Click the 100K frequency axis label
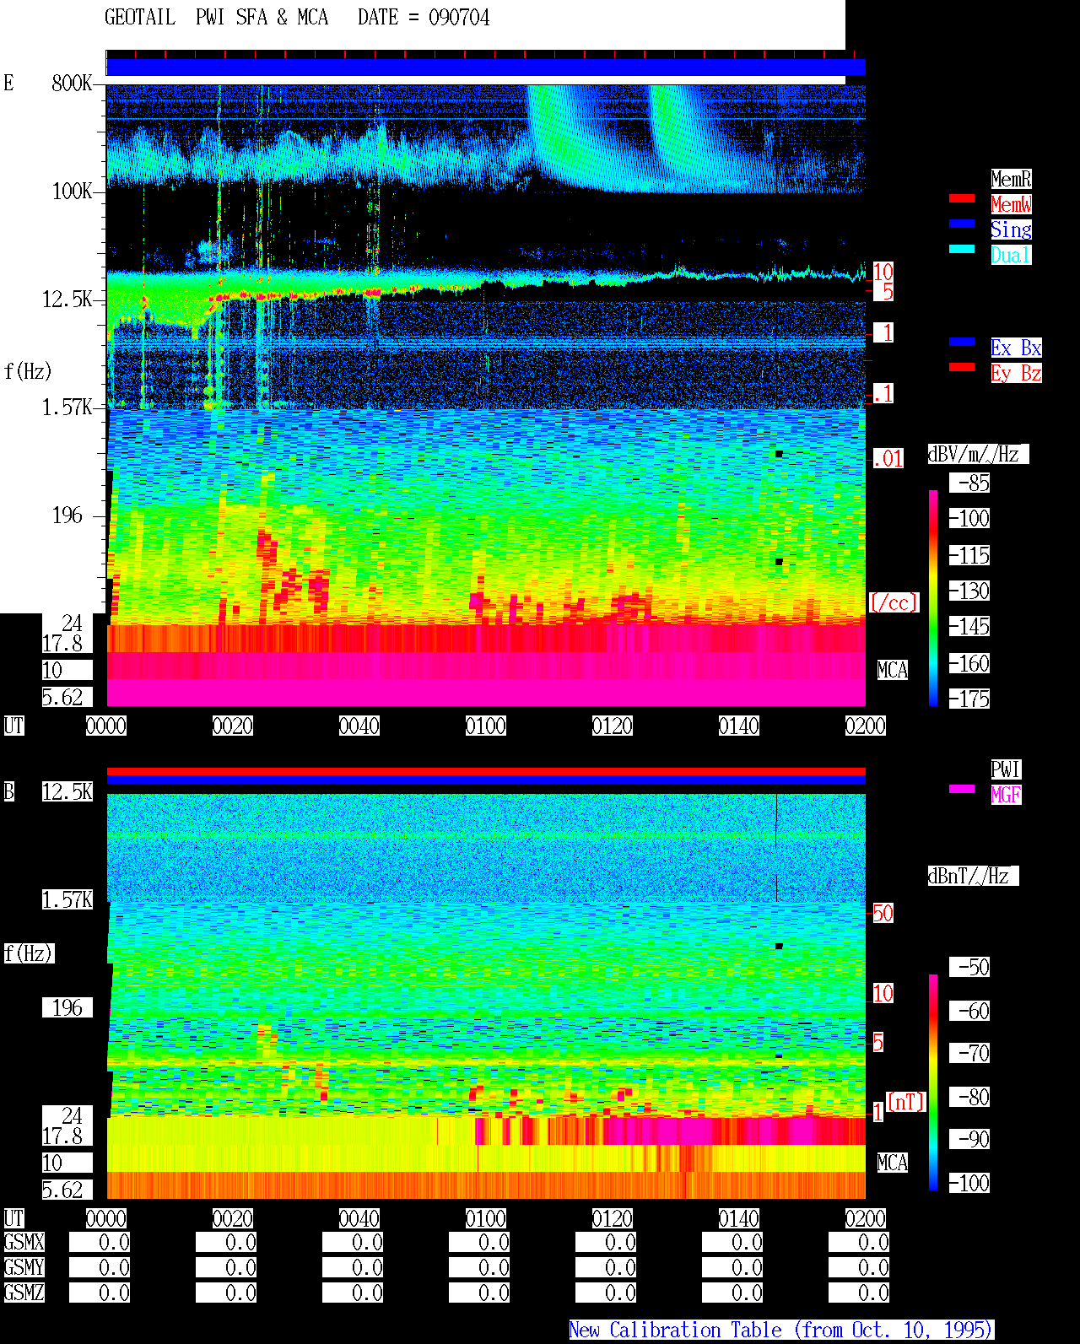The height and width of the screenshot is (1344, 1080). 72,191
